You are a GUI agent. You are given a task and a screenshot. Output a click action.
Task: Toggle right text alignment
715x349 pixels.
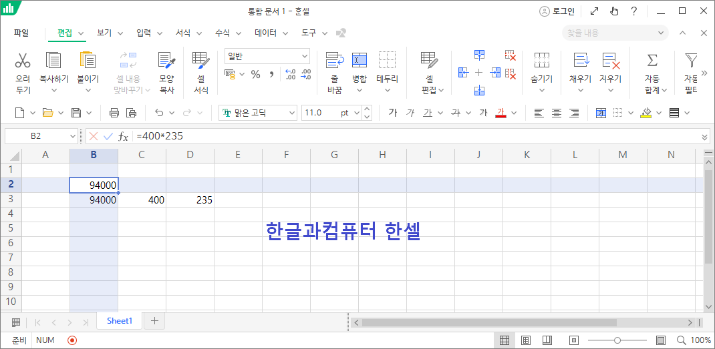(573, 113)
